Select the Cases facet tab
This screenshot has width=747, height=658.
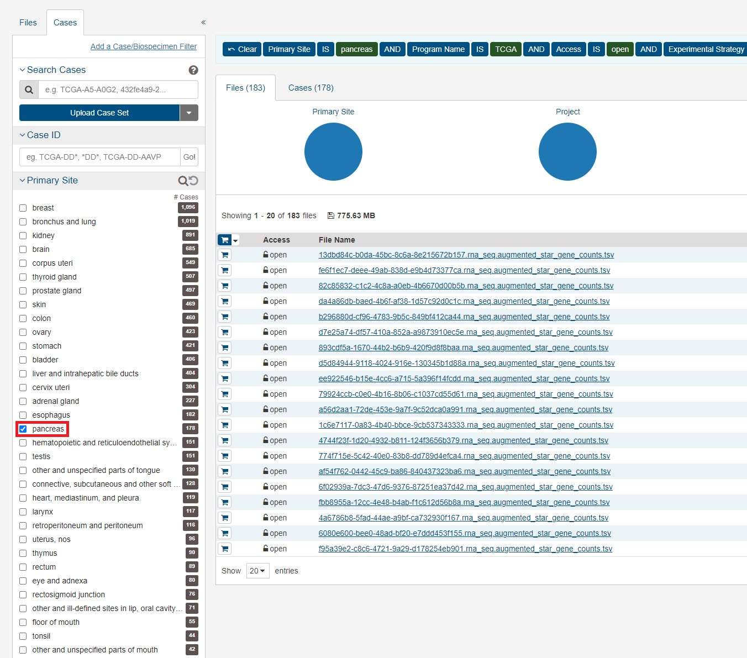tap(65, 23)
